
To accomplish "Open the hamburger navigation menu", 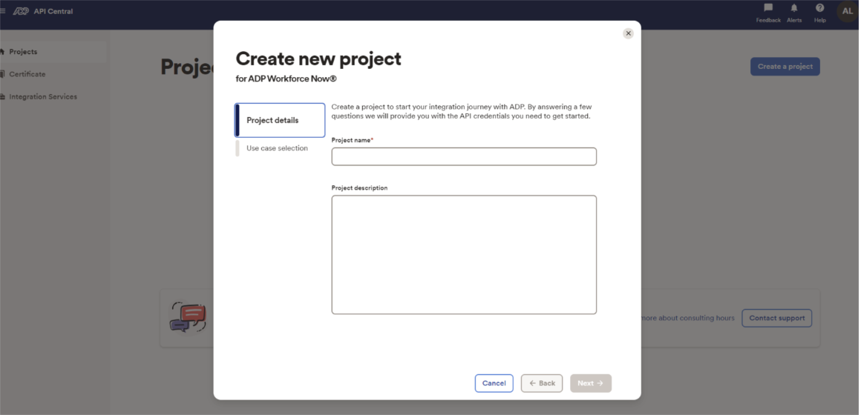I will (x=3, y=11).
